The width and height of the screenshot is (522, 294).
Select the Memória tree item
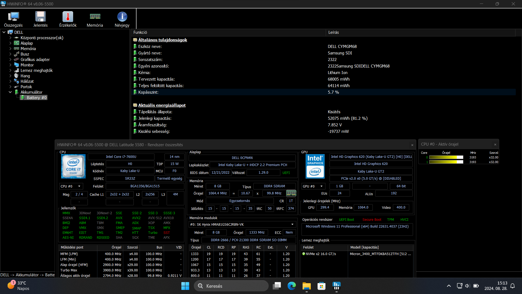(x=28, y=48)
